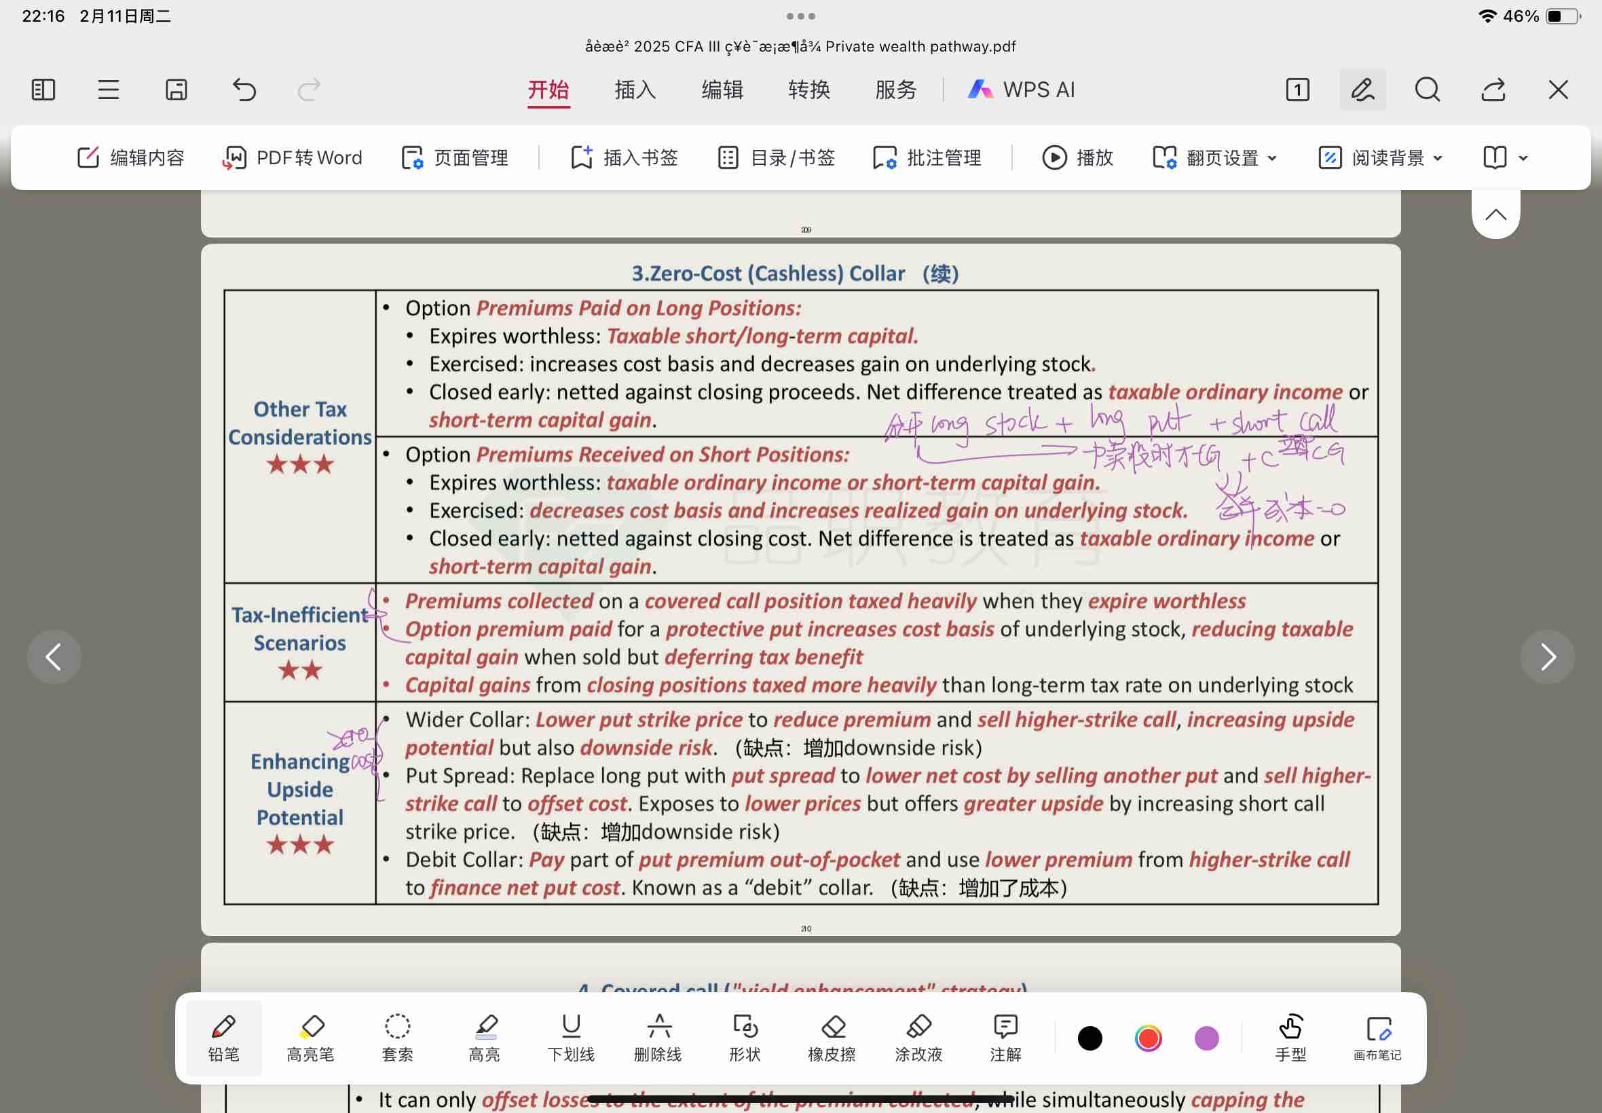Image resolution: width=1602 pixels, height=1113 pixels.
Task: Tap the Wi-Fi status icon
Action: 1487,16
